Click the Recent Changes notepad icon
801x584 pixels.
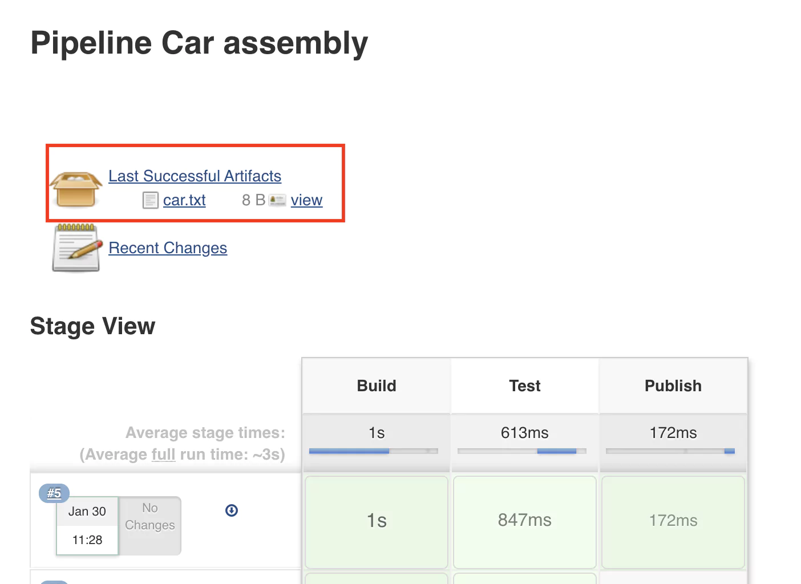pyautogui.click(x=76, y=248)
